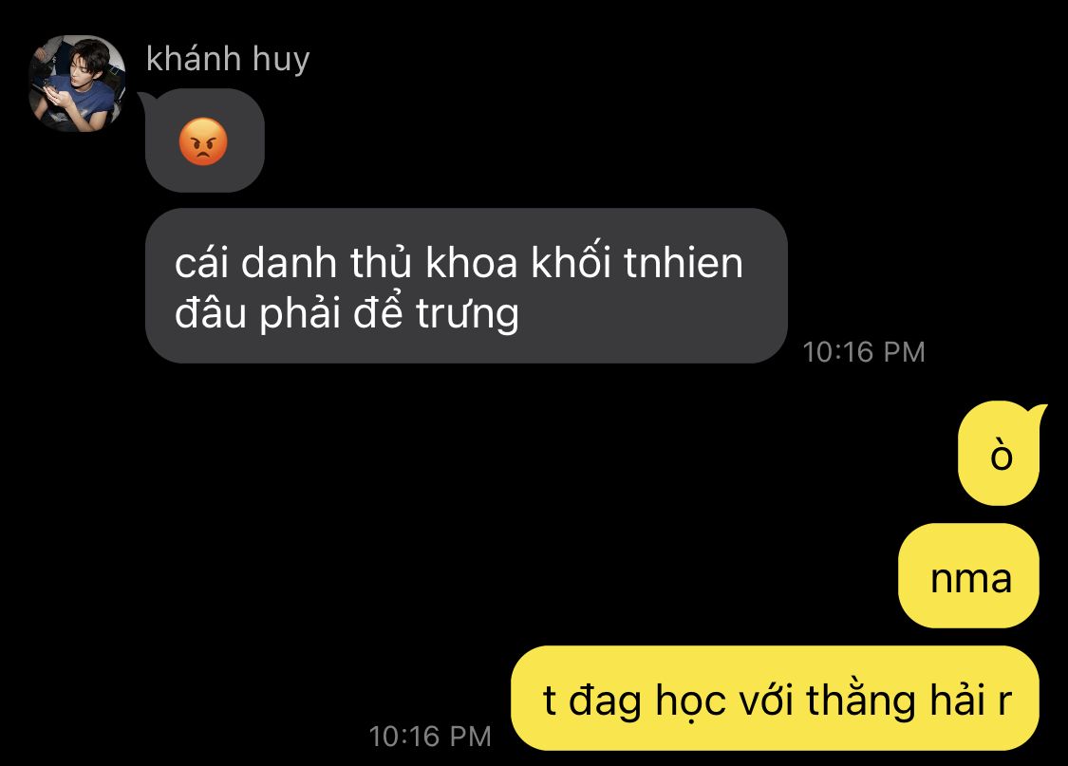
Task: Select the message t đag học với thằng hải r
Action: point(775,699)
